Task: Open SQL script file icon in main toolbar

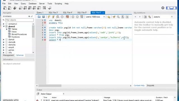Action: point(10,8)
